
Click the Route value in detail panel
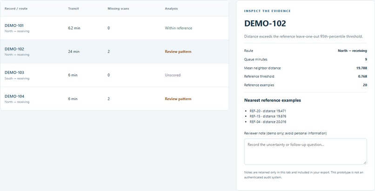352,51
